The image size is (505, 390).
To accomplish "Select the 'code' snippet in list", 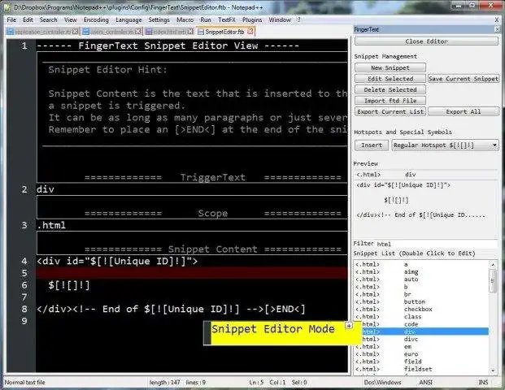I will 421,324.
